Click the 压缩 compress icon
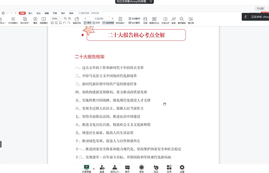The height and width of the screenshot is (173, 269). (145, 20)
